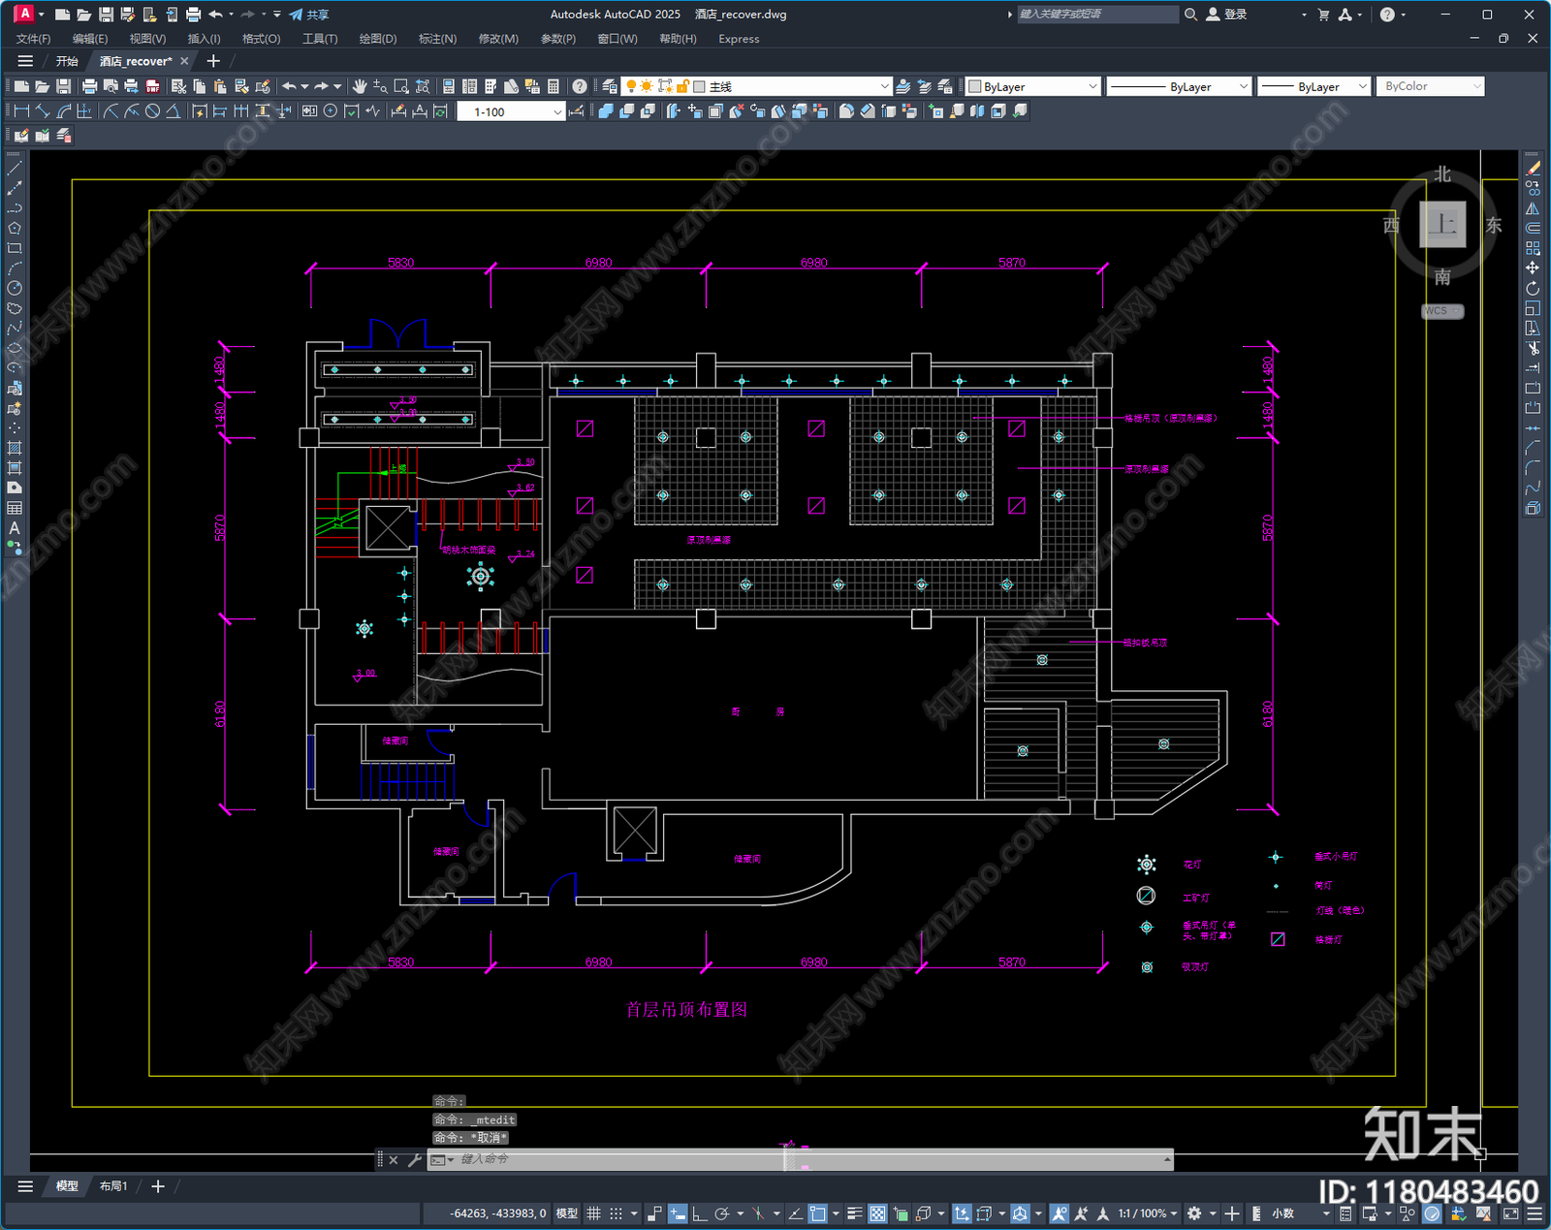Open the 文件(F) menu
Image resolution: width=1551 pixels, height=1230 pixels.
tap(33, 39)
